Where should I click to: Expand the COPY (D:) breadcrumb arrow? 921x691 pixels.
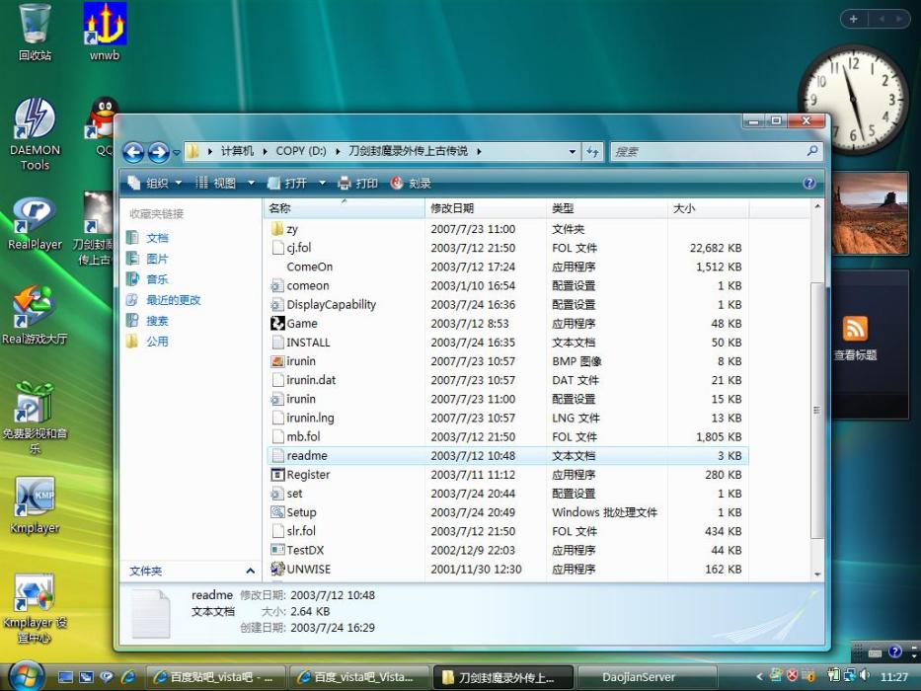[x=338, y=152]
